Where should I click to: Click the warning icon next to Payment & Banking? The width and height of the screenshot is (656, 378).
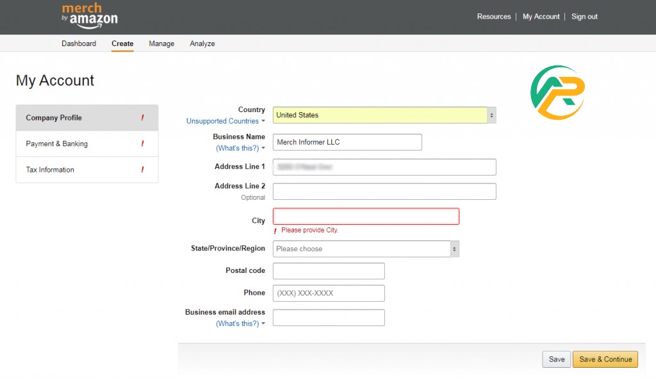142,144
